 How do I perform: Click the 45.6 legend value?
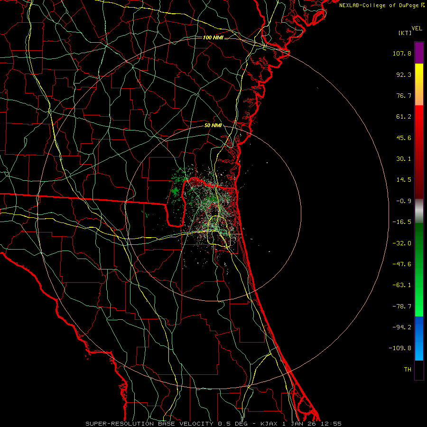pos(404,138)
